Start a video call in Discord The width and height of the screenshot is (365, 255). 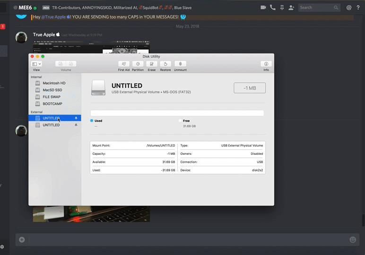click(263, 8)
